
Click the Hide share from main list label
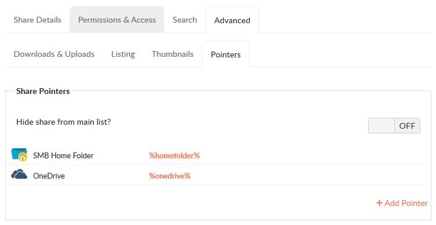[63, 122]
